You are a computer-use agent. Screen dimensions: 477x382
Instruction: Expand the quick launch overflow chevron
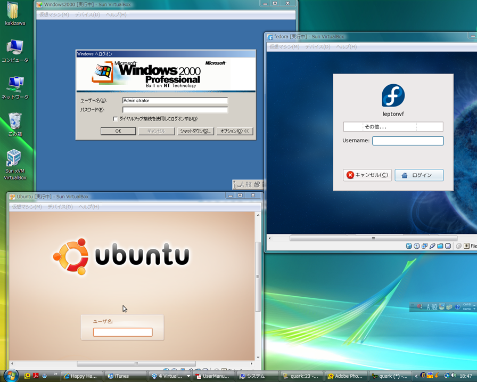coord(55,374)
